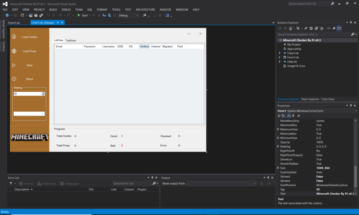Expand the Help.vb tree node
The image size is (359, 215).
tap(279, 62)
